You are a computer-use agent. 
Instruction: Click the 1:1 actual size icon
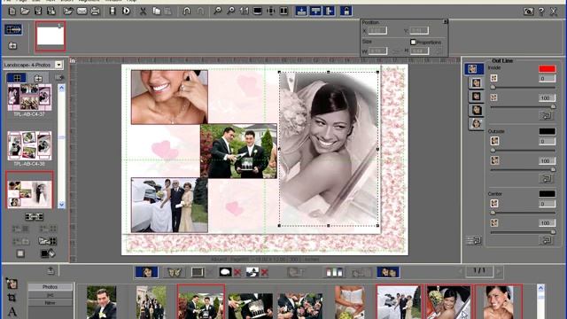coord(245,12)
